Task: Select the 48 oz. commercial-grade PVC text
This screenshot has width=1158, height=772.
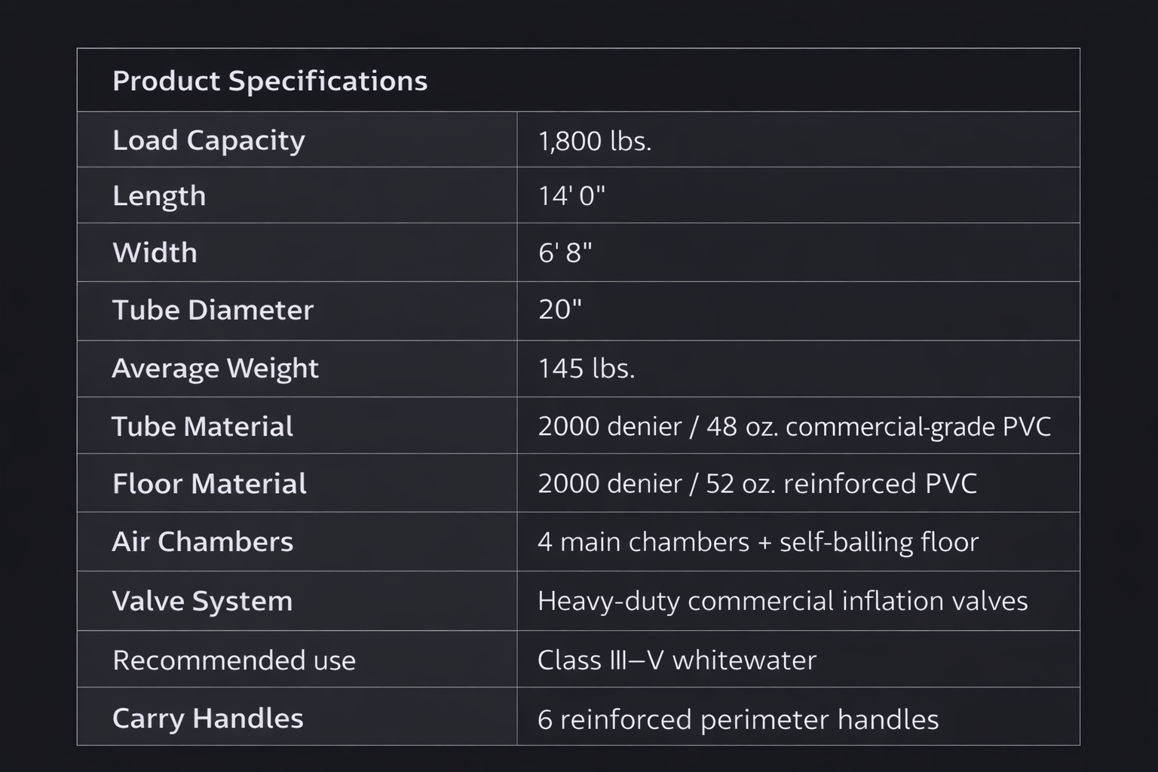Action: 878,427
